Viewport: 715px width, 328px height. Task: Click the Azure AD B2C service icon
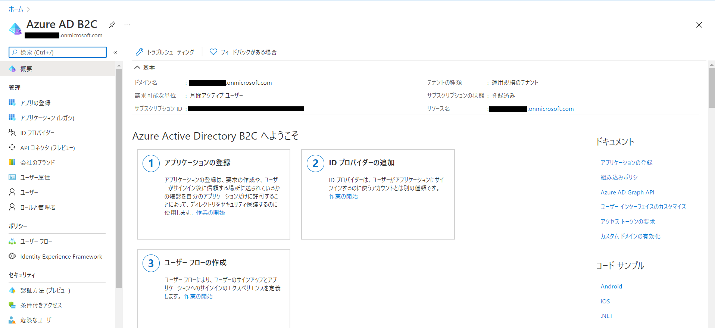click(15, 28)
